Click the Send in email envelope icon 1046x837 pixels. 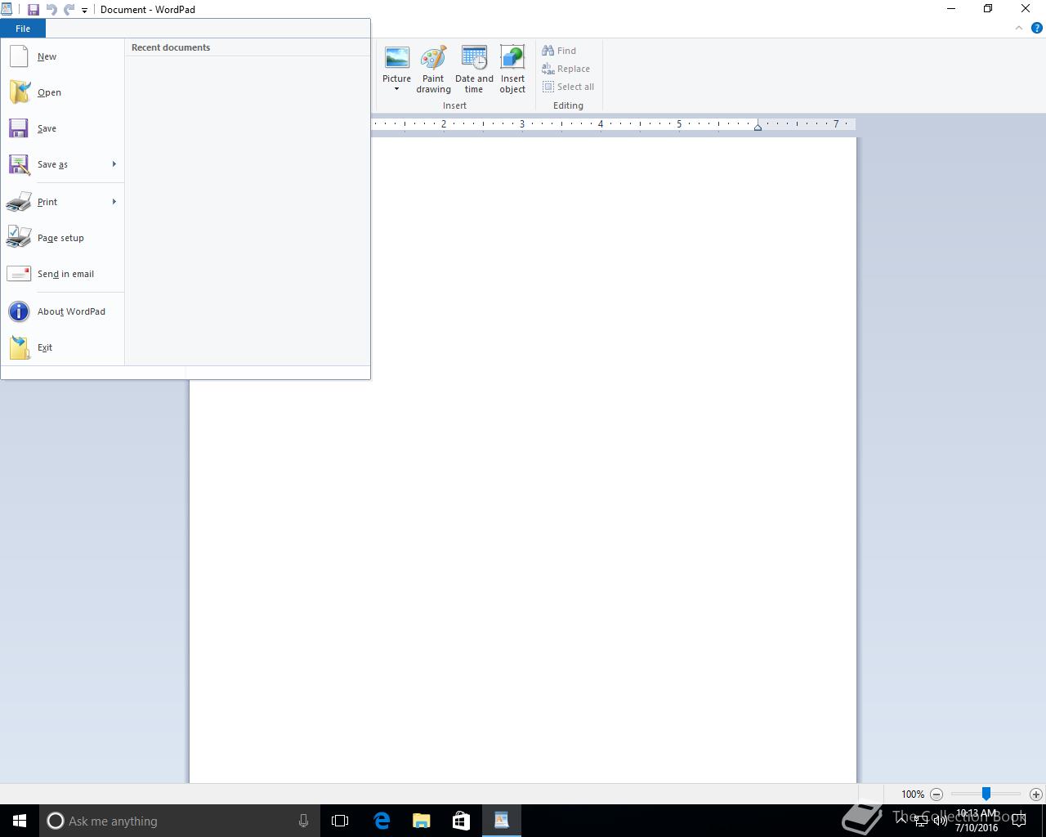click(19, 274)
